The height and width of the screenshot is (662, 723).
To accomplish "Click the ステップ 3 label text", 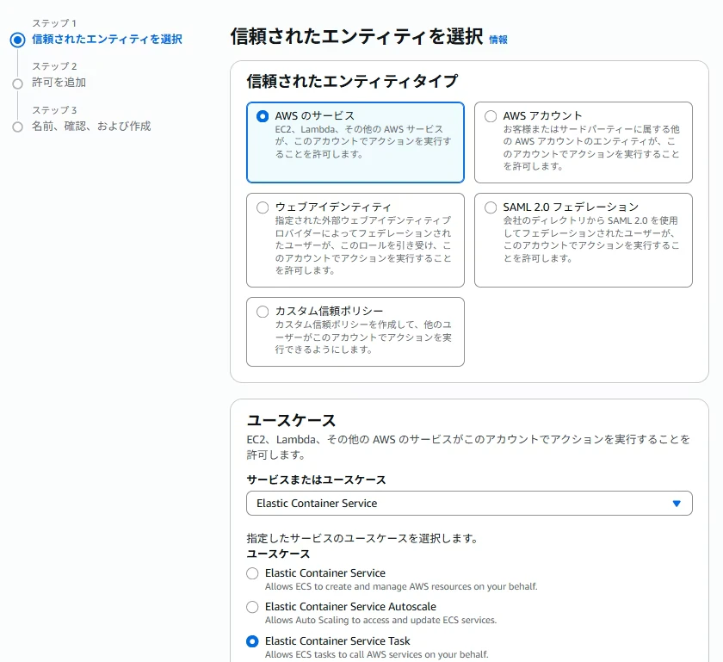I will (x=54, y=110).
